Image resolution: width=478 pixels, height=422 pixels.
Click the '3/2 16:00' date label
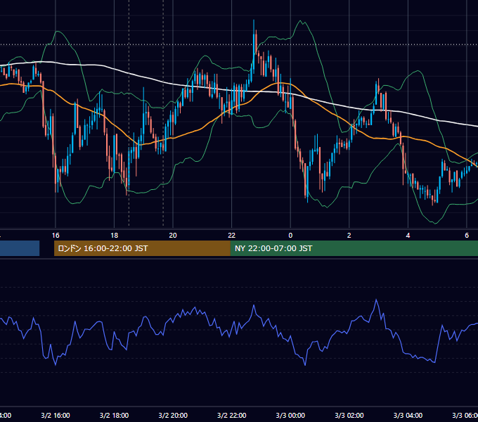pyautogui.click(x=56, y=416)
